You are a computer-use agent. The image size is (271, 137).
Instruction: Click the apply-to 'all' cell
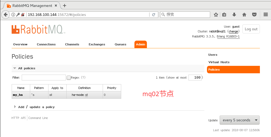click(57, 95)
